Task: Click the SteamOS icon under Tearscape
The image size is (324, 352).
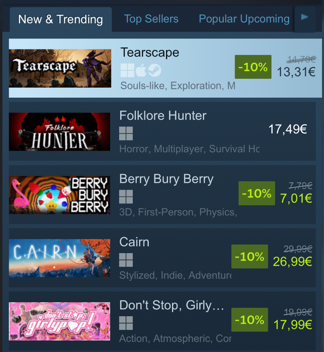Action: click(154, 70)
